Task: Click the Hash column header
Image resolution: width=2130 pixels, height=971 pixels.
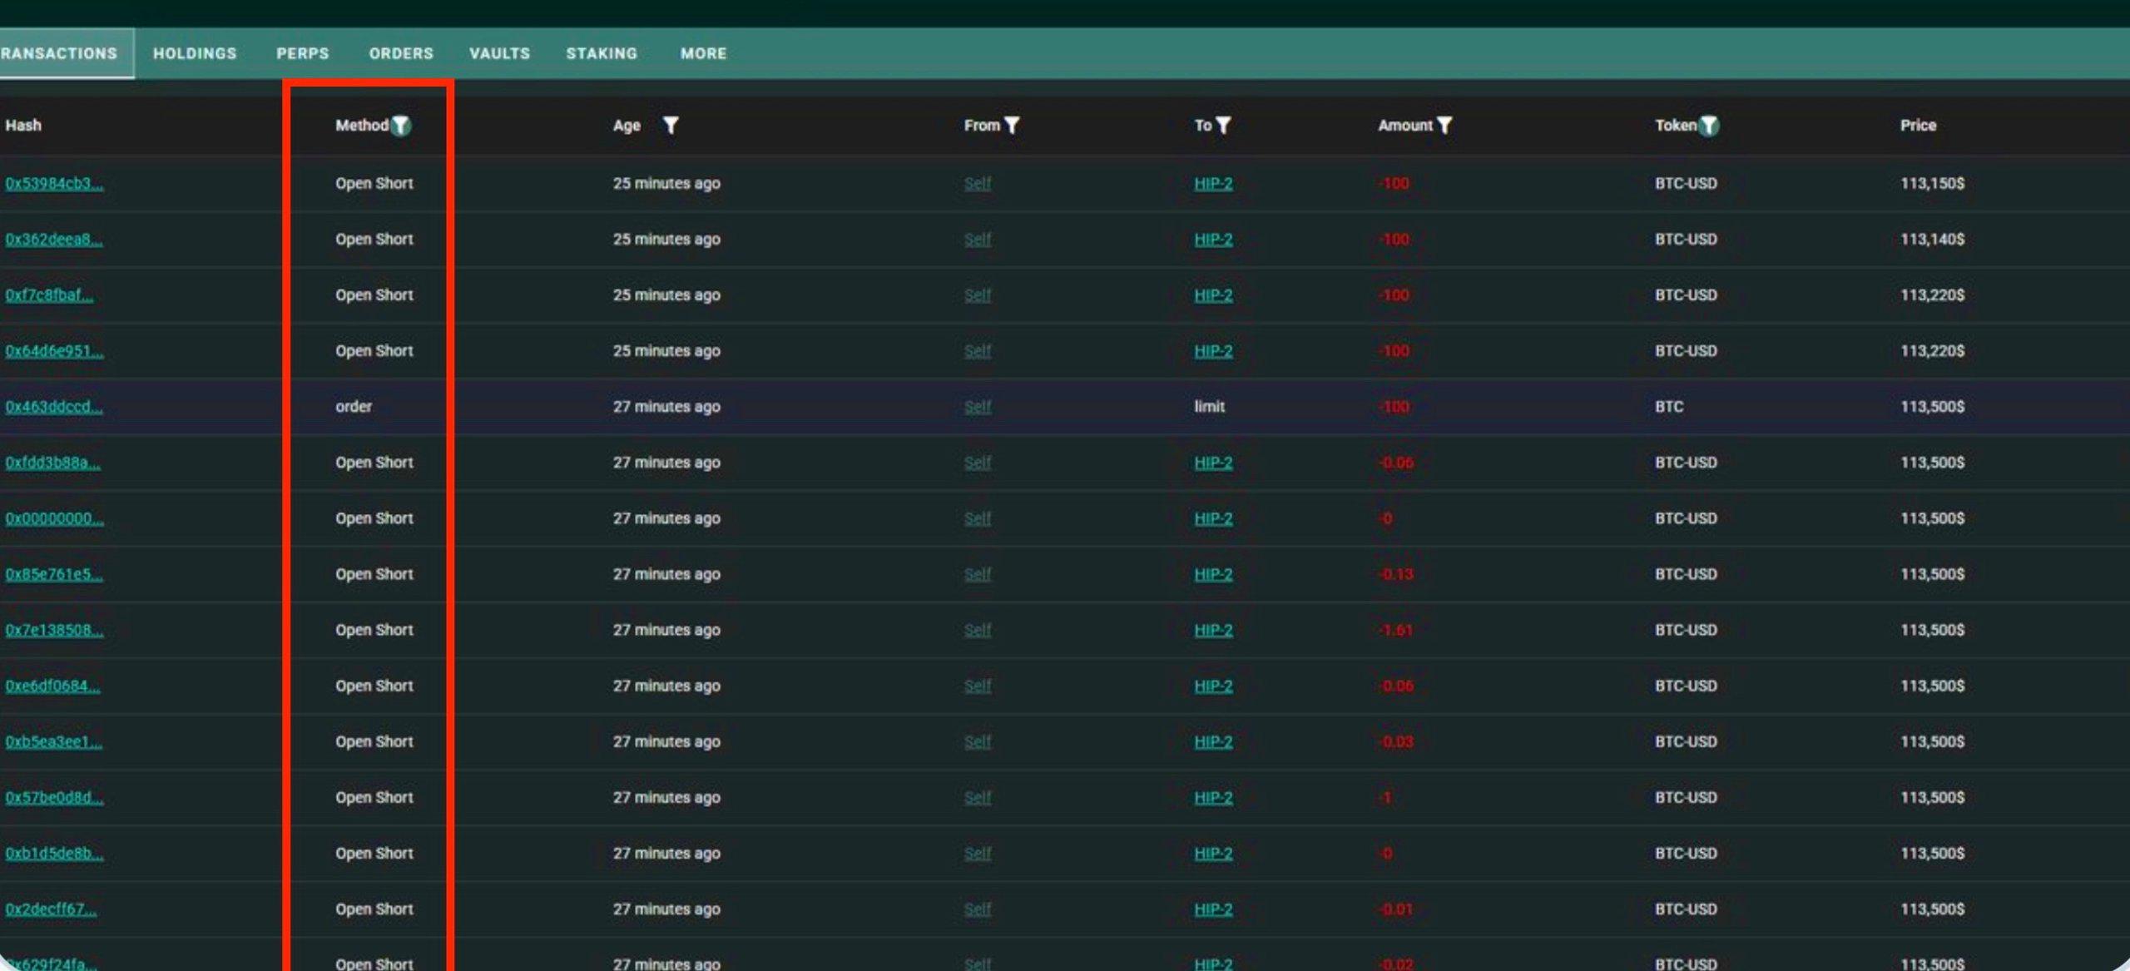Action: click(23, 125)
